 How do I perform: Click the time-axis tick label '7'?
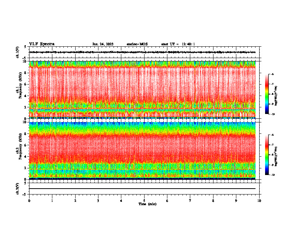(x=190, y=201)
